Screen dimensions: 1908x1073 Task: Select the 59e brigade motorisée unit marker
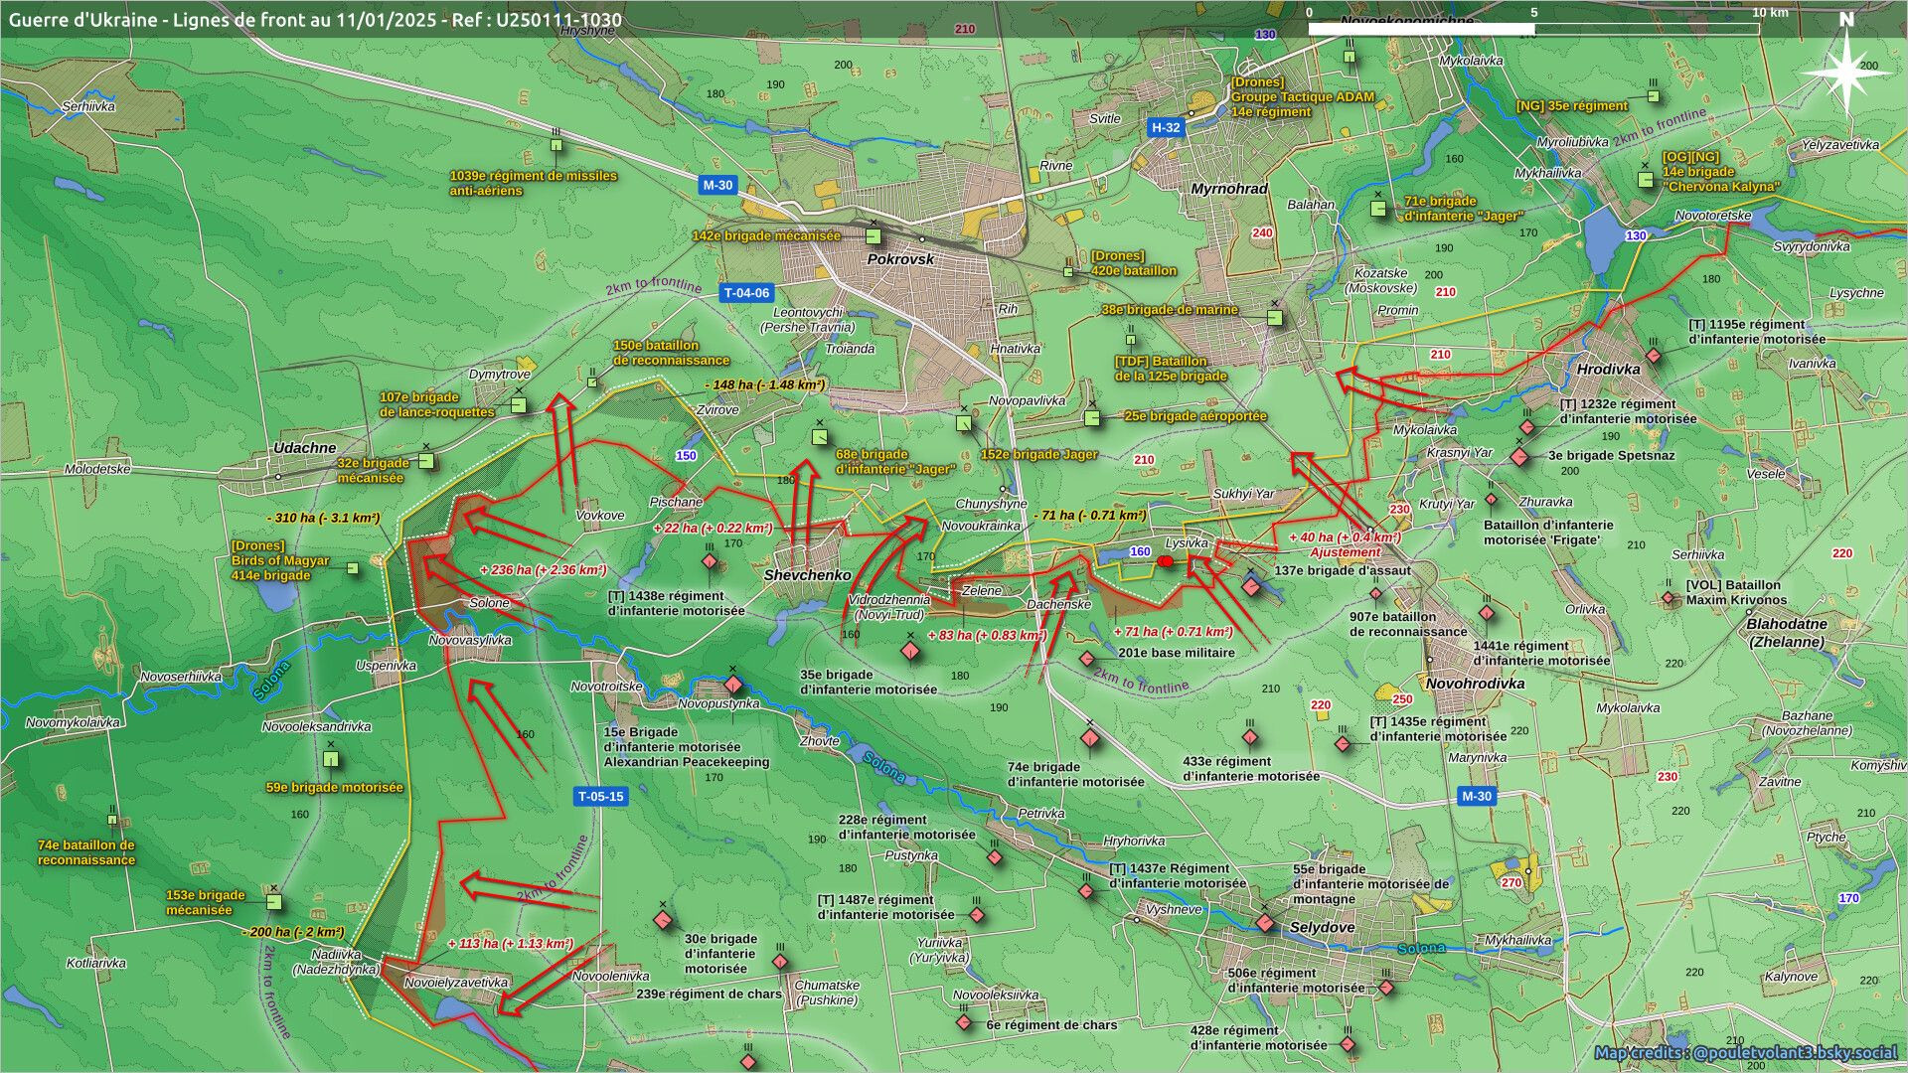point(331,760)
